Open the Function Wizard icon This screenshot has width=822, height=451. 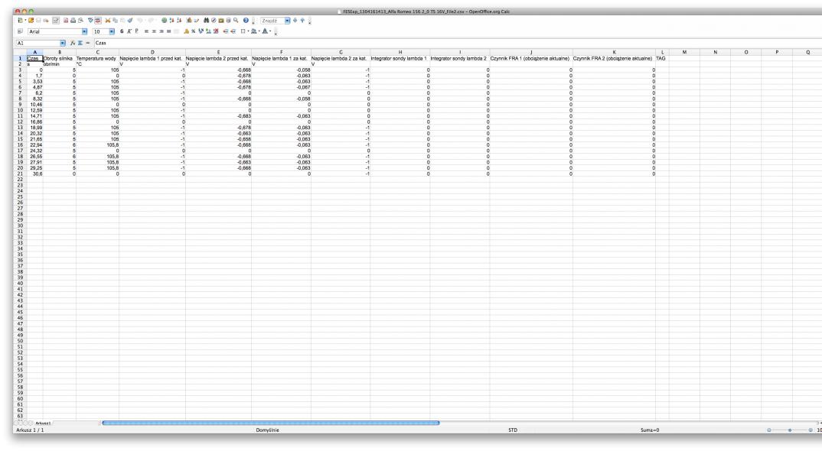73,43
